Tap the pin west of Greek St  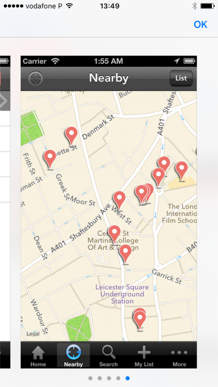(50, 158)
